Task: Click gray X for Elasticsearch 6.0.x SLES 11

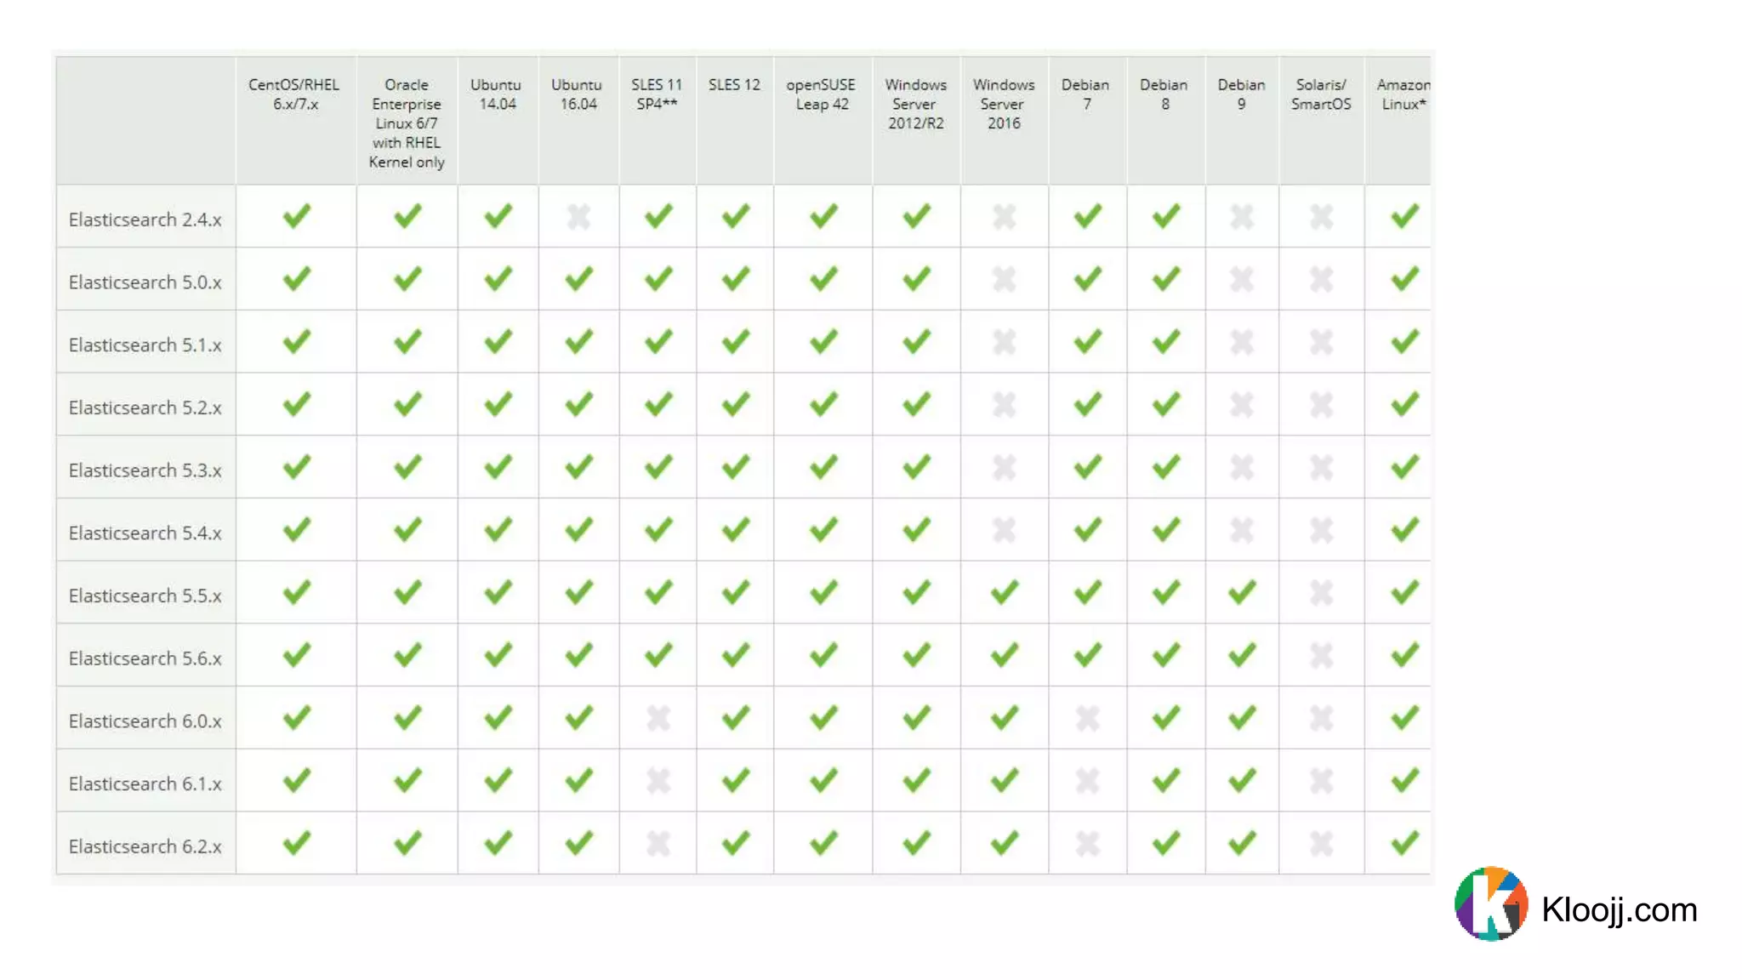Action: [658, 719]
